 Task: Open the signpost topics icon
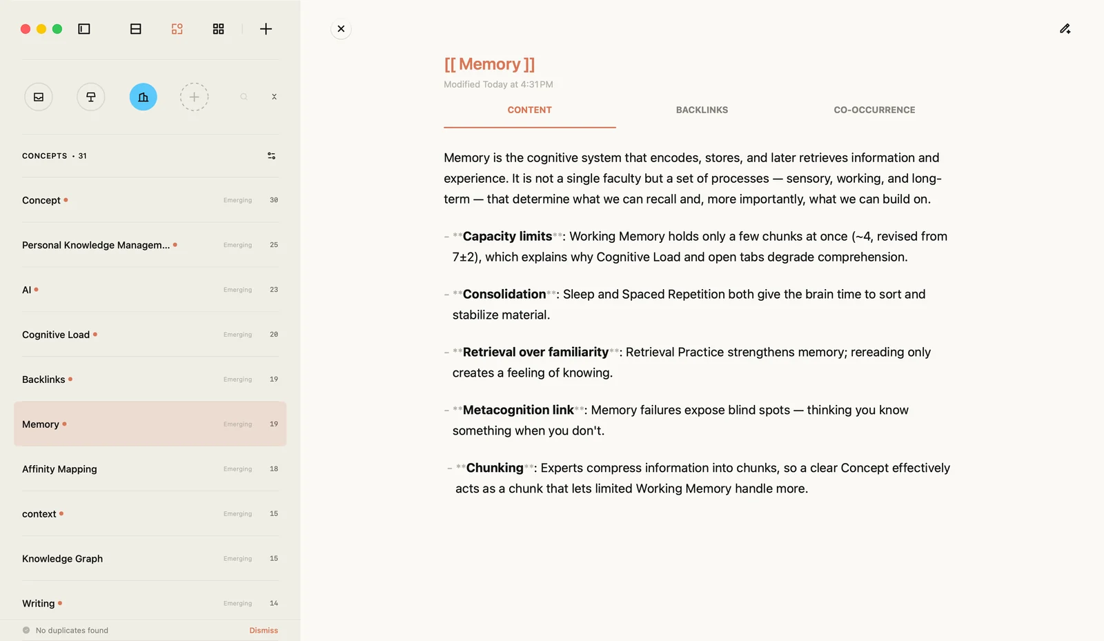(91, 97)
